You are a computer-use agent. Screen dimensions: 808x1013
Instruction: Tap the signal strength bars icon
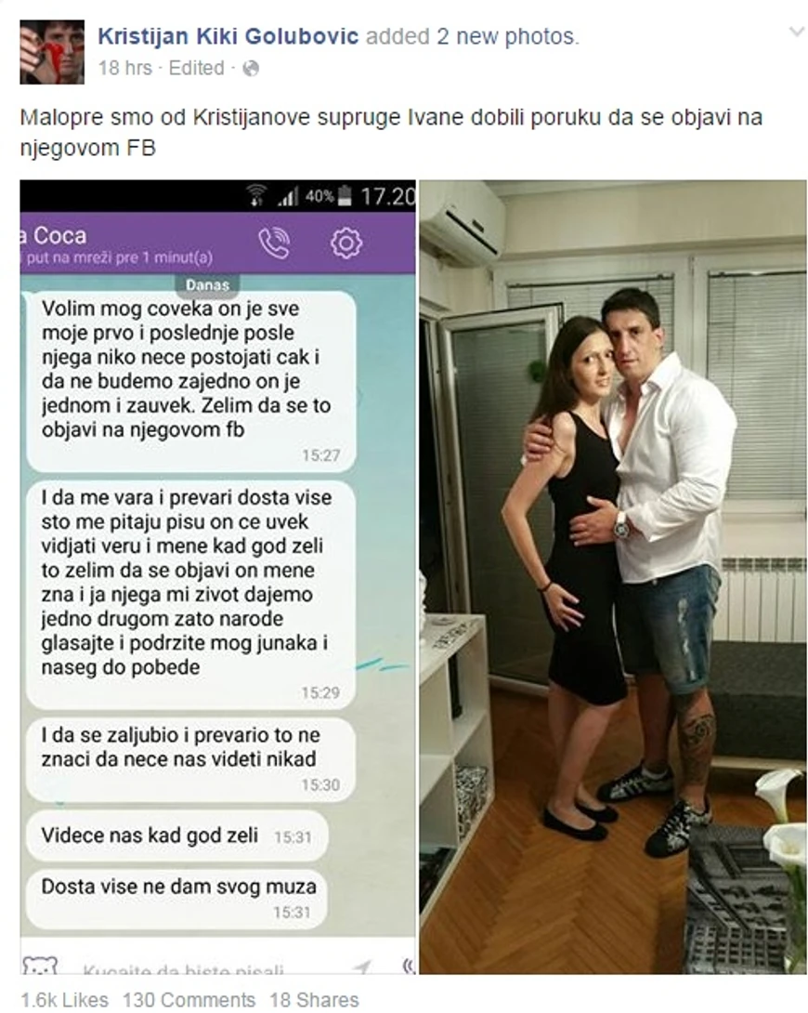pyautogui.click(x=289, y=196)
